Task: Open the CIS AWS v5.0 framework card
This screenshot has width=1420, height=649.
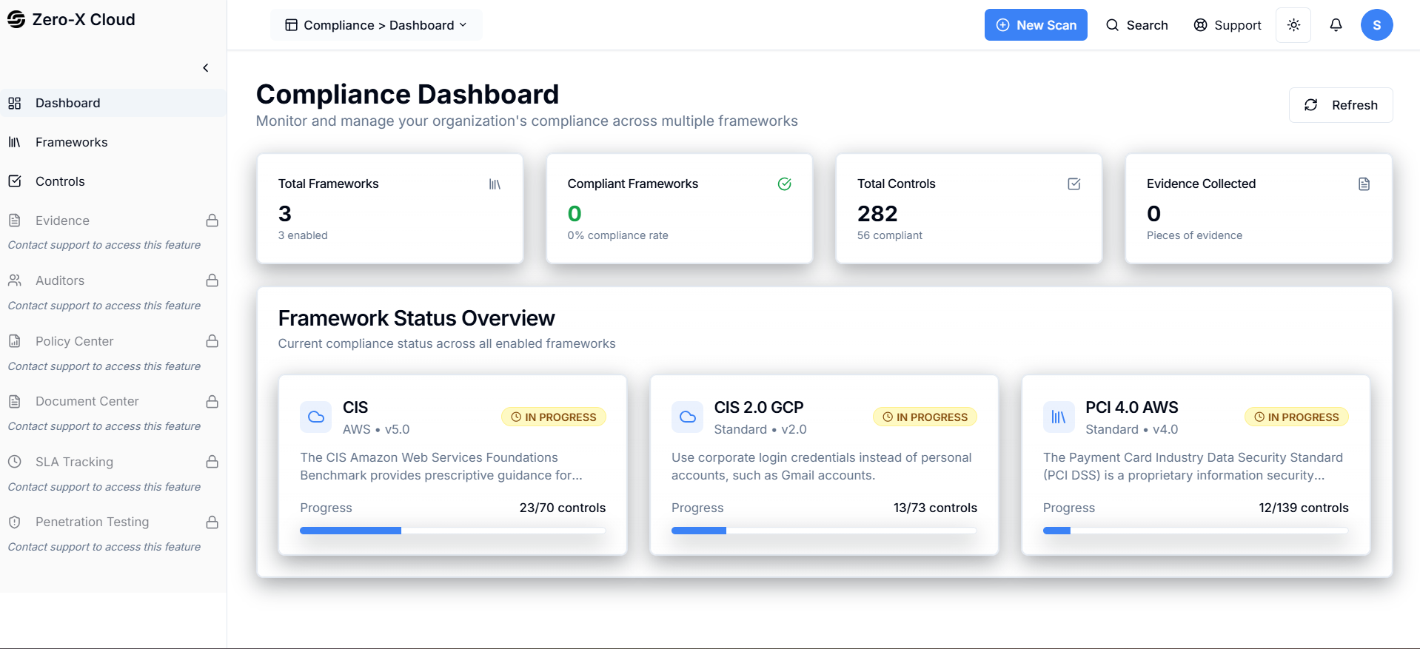Action: [452, 465]
